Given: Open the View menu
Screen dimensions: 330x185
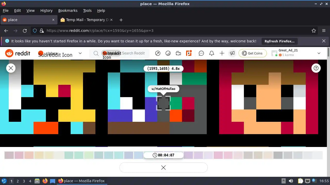Looking at the screenshot, I should coord(30,11).
